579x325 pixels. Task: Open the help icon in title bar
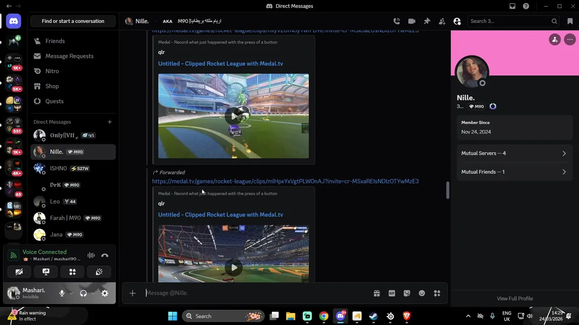[526, 6]
